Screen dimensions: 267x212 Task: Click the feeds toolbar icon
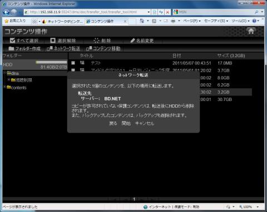[x=154, y=21]
